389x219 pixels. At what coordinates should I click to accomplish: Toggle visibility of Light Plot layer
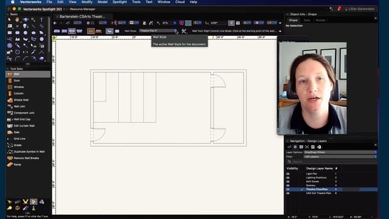tap(287, 174)
